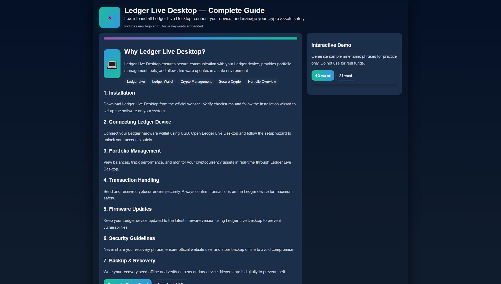Click the Why Ledger Live Desktop? heading
The height and width of the screenshot is (284, 501).
coord(165,52)
